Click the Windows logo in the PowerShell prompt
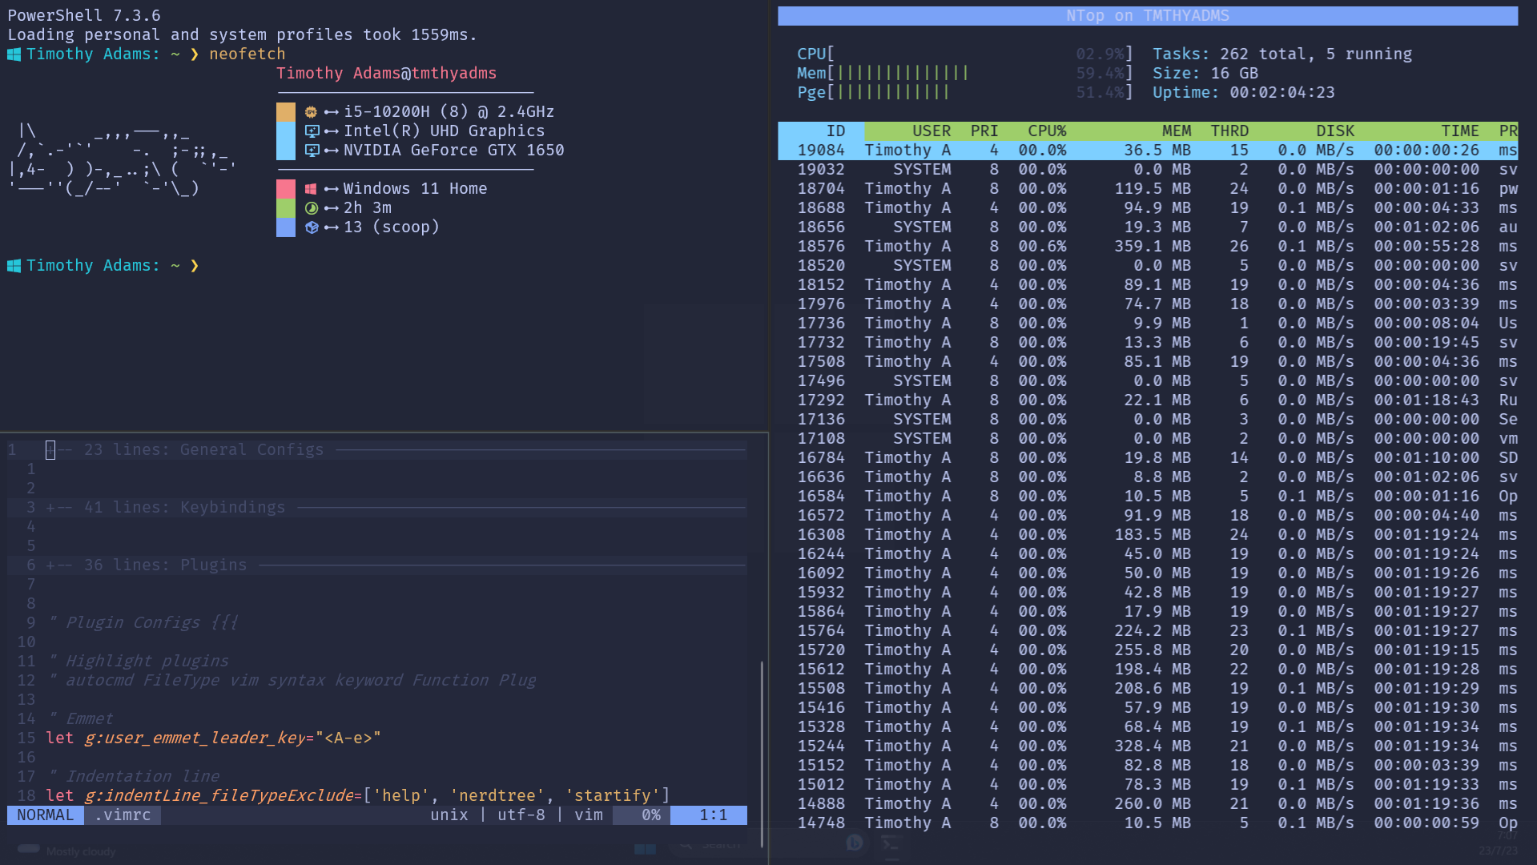 pyautogui.click(x=13, y=54)
